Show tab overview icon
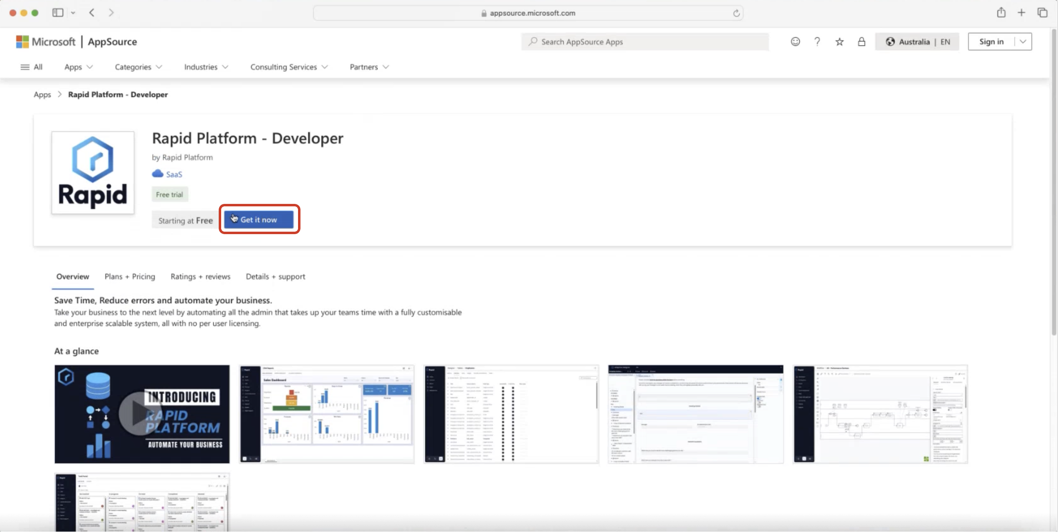Screen dimensions: 1058x532 pyautogui.click(x=1042, y=13)
